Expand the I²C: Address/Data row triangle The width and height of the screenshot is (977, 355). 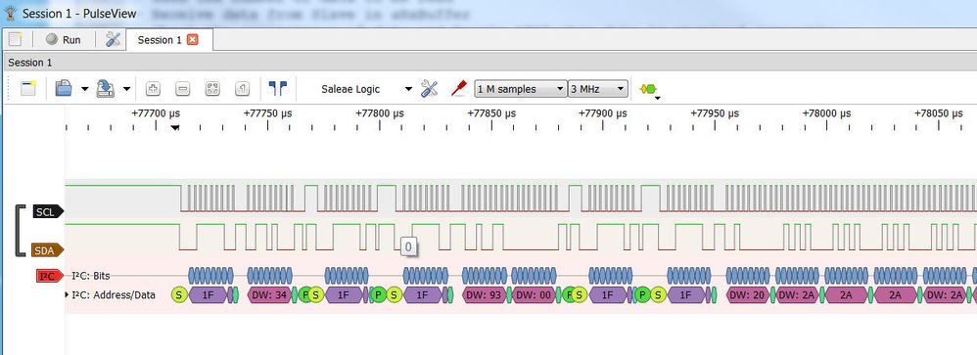click(68, 294)
